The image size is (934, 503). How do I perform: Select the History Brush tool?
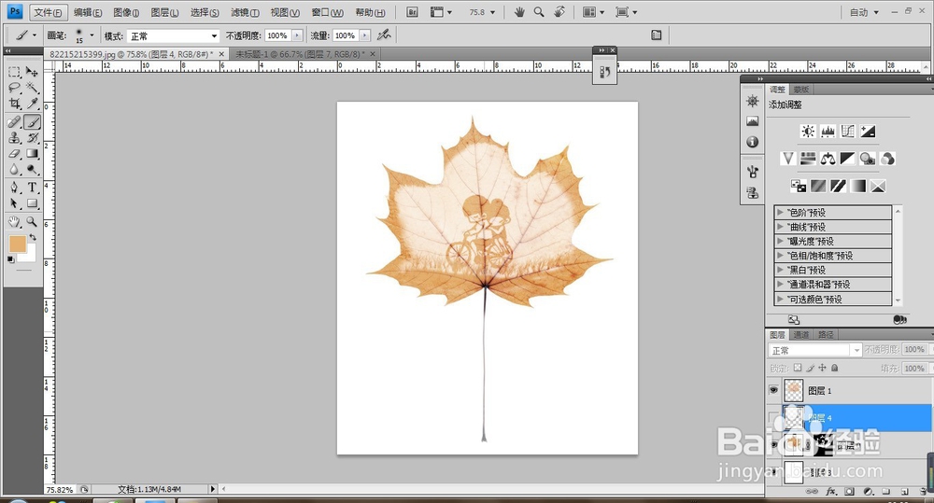click(32, 138)
